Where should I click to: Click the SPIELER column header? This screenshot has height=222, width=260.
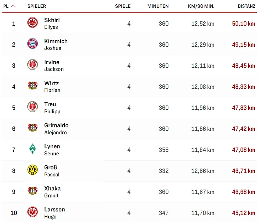tap(37, 6)
